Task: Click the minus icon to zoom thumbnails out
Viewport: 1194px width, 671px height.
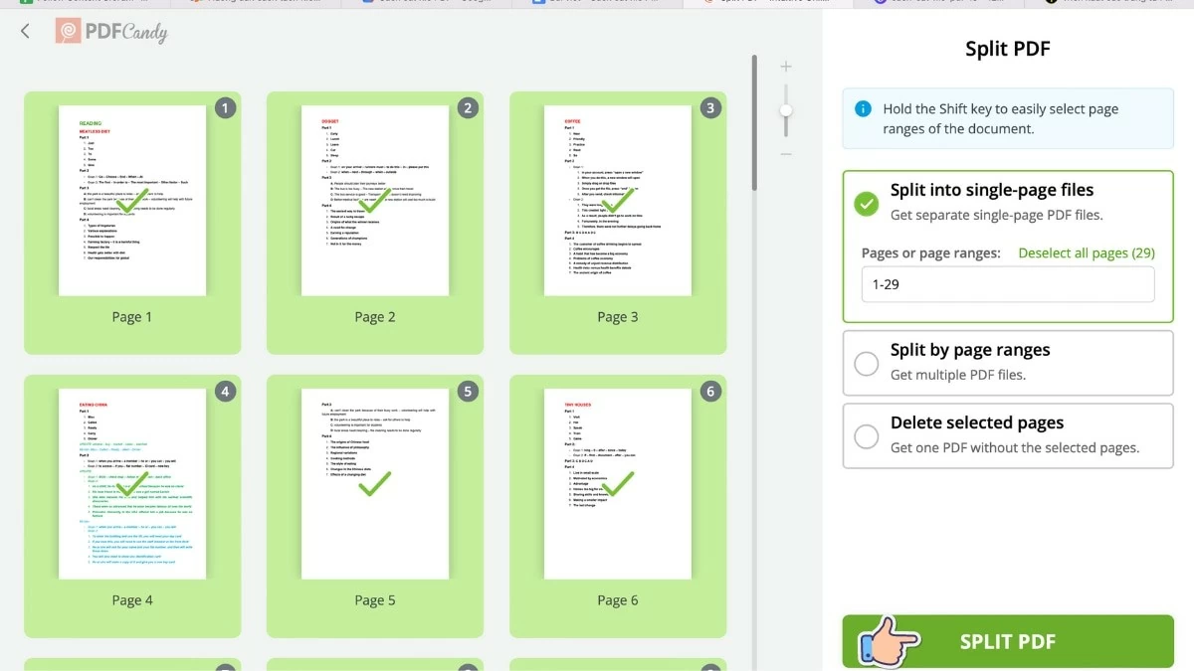Action: click(786, 154)
